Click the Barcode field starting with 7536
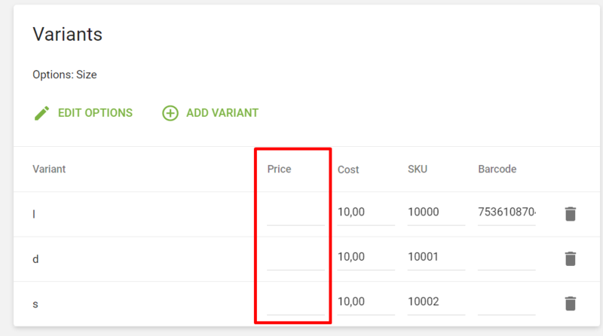Viewport: 603px width, 336px height. point(507,213)
